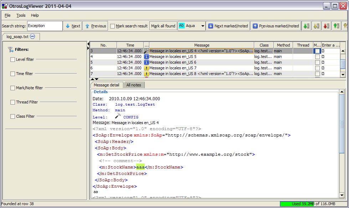Click the No. column header
The width and height of the screenshot is (349, 208).
103,45
